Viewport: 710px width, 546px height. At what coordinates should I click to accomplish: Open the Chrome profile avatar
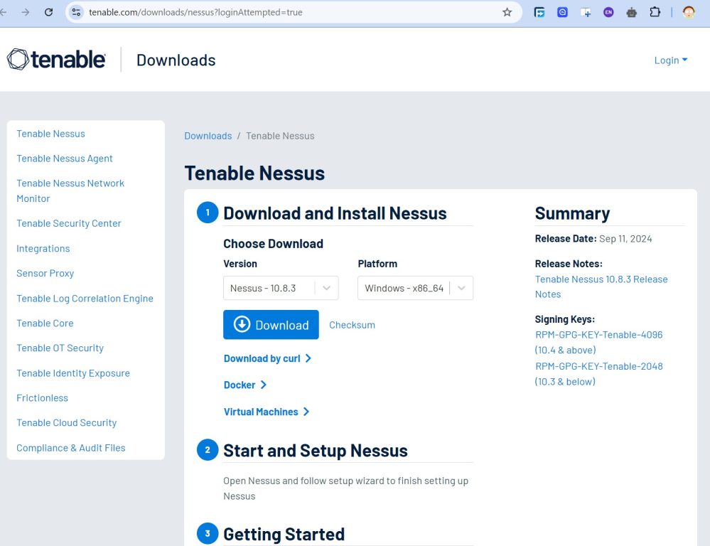point(688,12)
